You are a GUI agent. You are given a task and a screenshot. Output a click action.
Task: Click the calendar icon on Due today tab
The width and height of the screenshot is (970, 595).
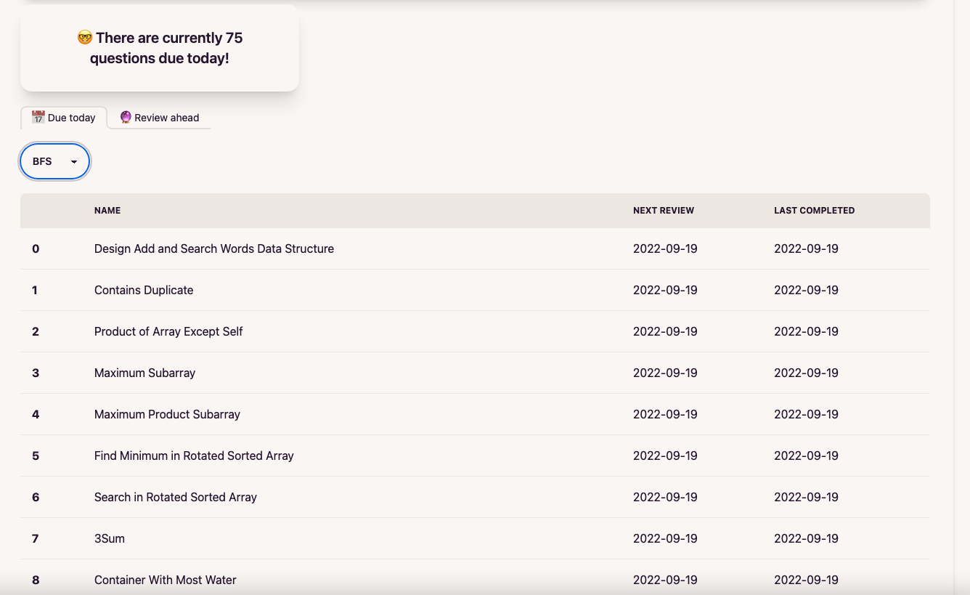[38, 117]
